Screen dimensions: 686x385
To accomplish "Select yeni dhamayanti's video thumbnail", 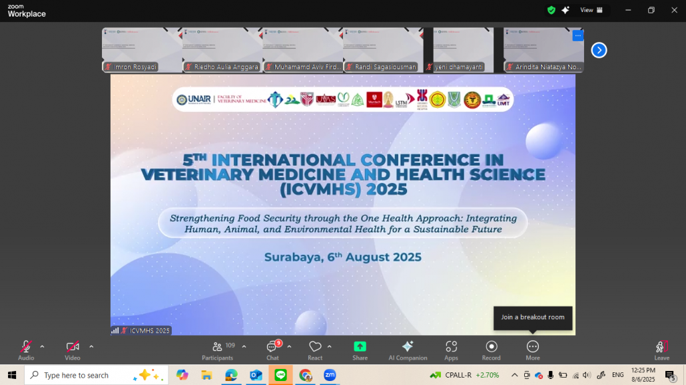I will [464, 51].
